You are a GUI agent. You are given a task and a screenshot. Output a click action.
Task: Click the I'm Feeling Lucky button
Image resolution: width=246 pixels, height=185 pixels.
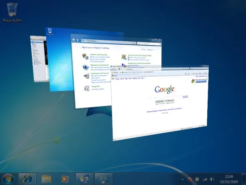[x=170, y=101]
